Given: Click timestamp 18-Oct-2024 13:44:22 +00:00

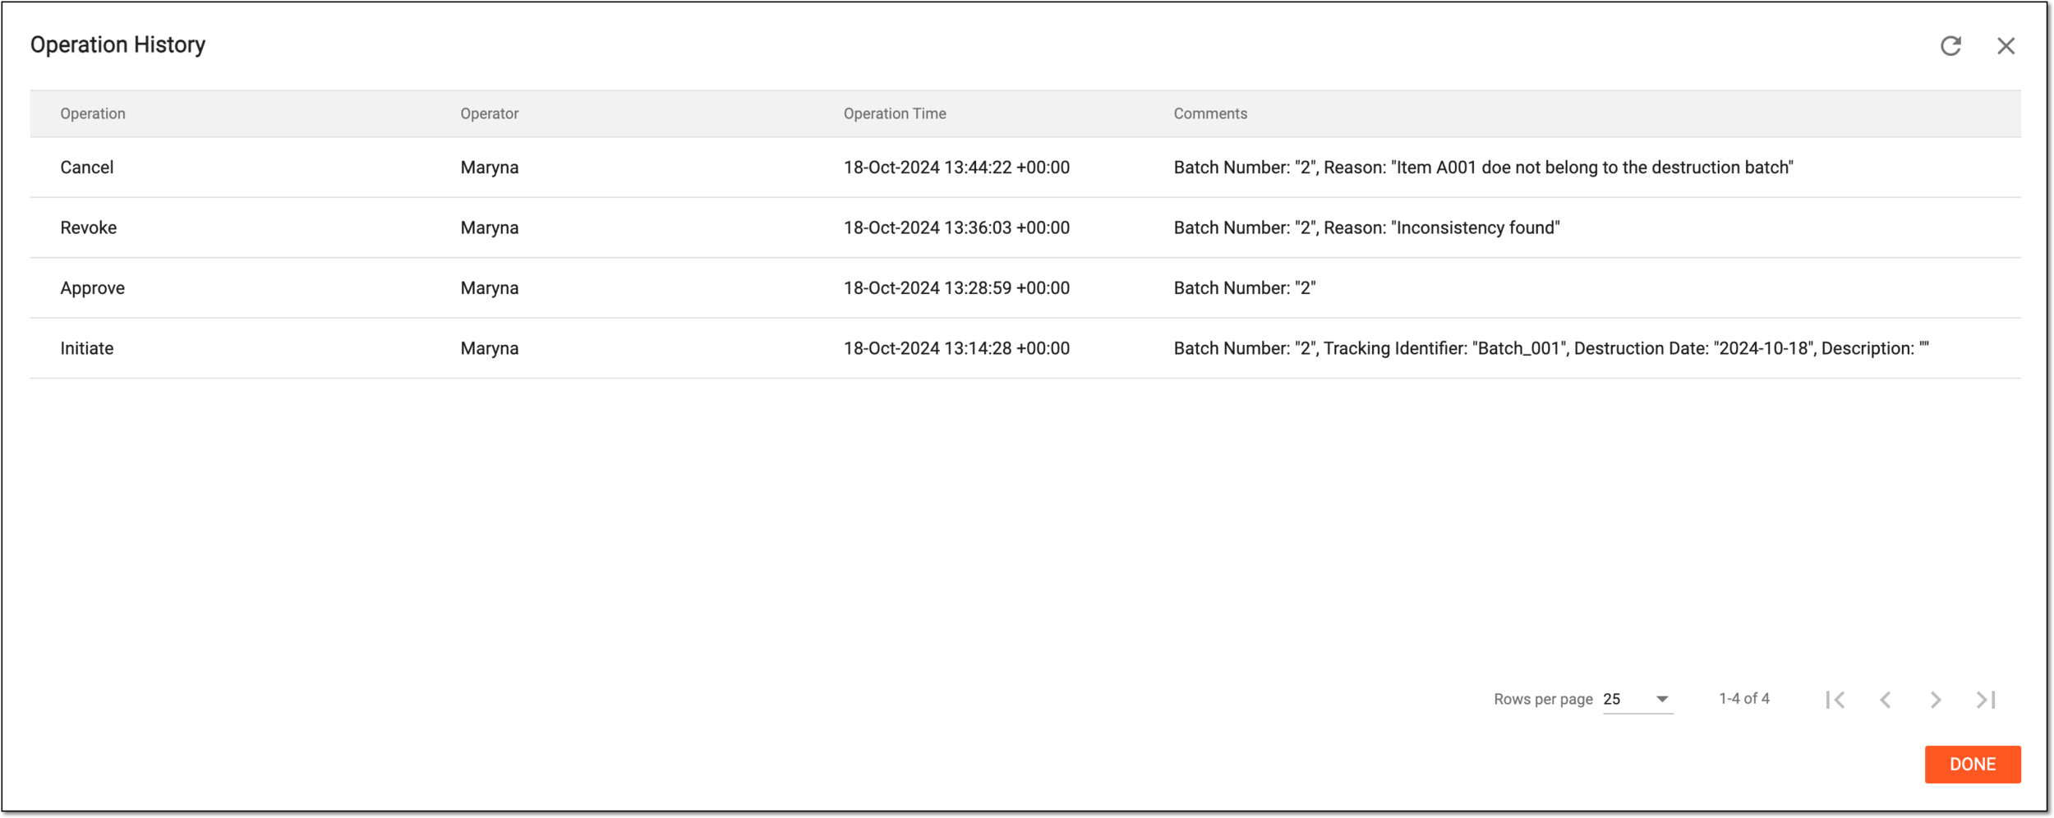Looking at the screenshot, I should [x=956, y=168].
